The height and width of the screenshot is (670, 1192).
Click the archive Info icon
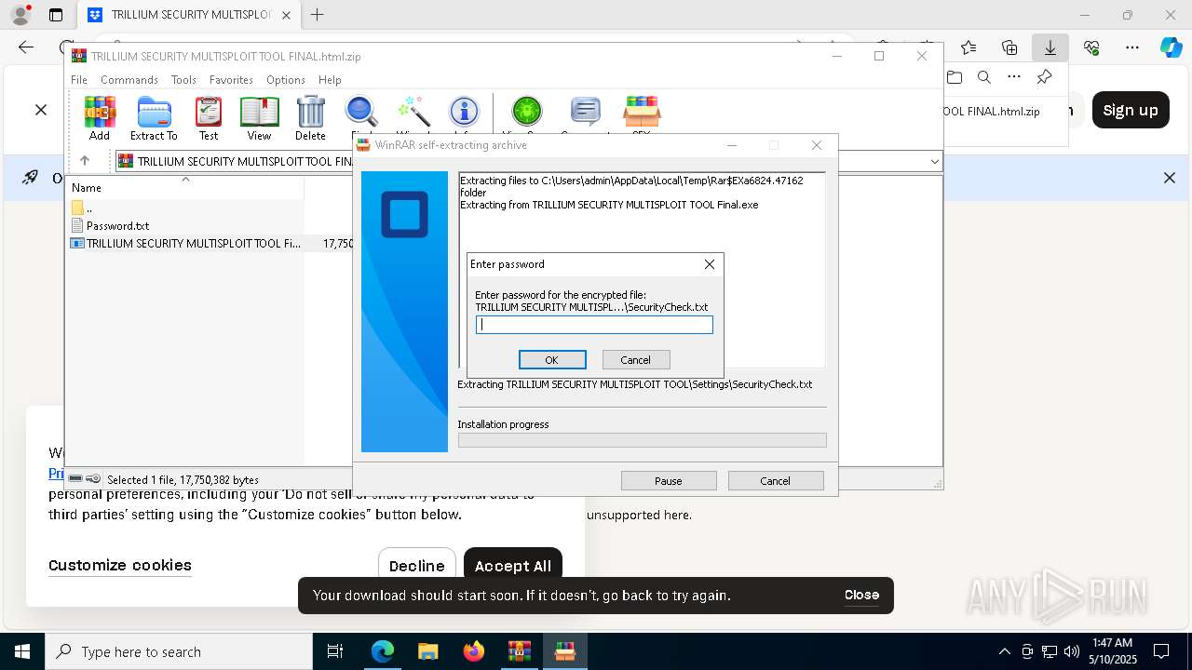(464, 114)
